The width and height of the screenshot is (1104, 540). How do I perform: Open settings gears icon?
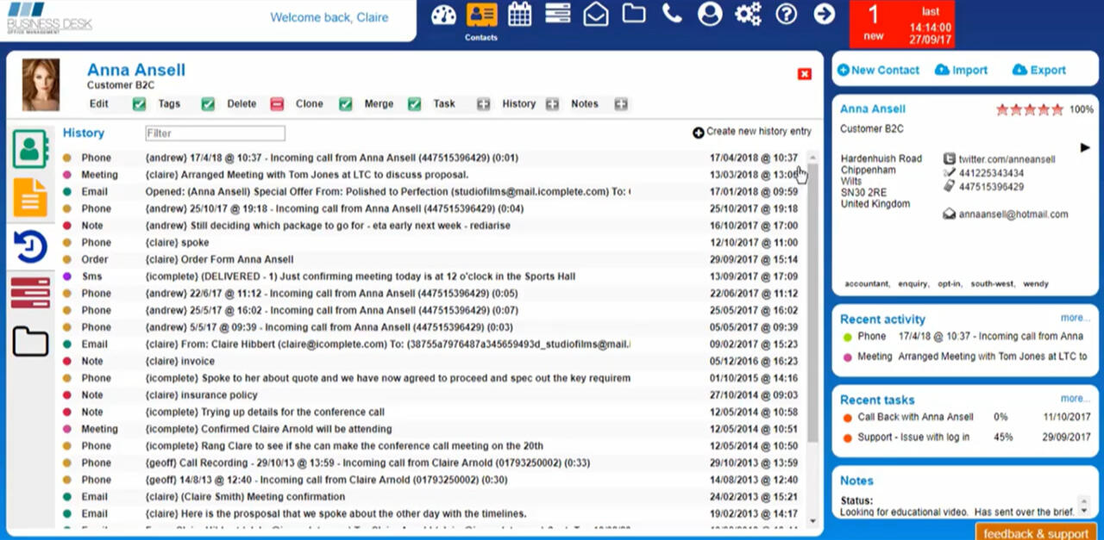click(748, 15)
